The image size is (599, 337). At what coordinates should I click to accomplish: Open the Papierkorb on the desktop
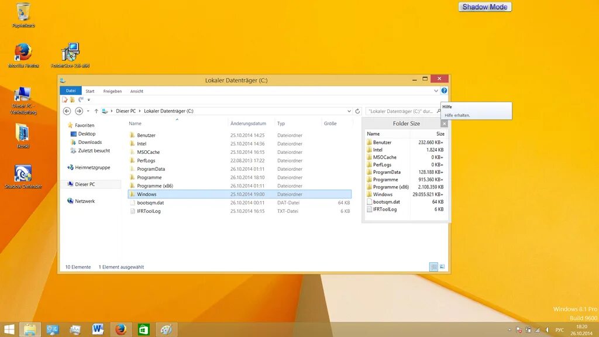[x=22, y=12]
